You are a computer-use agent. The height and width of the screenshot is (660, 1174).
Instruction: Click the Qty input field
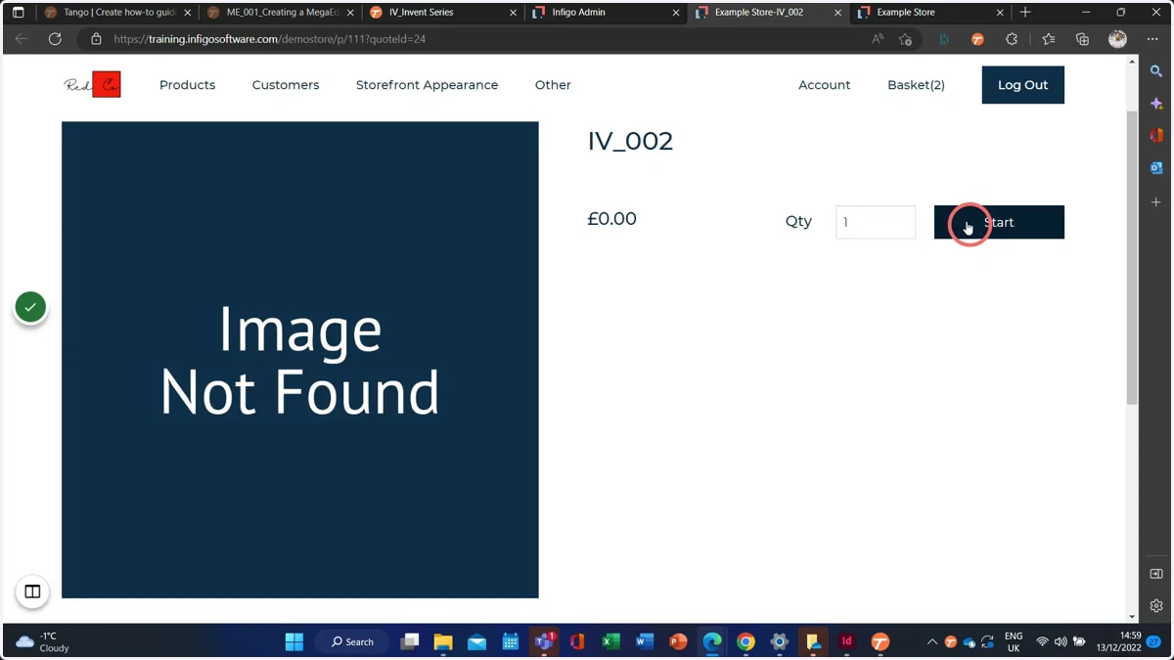(876, 222)
